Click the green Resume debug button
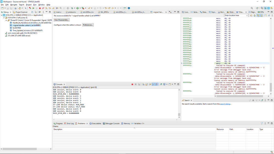The image size is (274, 154). (33, 8)
